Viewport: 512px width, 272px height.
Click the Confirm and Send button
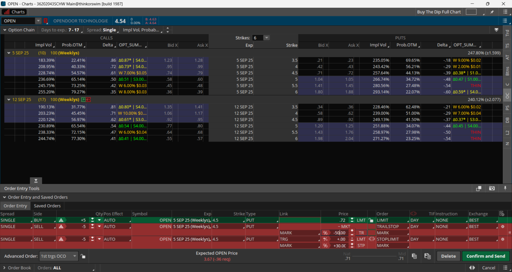pos(486,256)
